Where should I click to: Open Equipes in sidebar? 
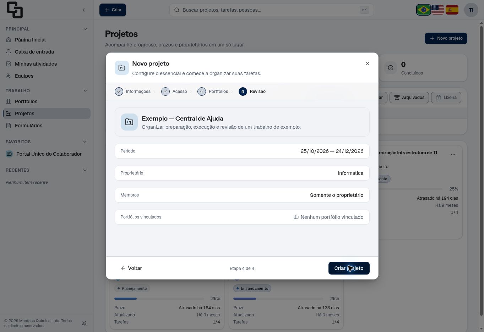tap(47, 76)
